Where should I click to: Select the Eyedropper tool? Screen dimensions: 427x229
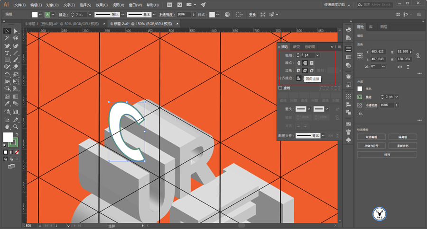7,104
